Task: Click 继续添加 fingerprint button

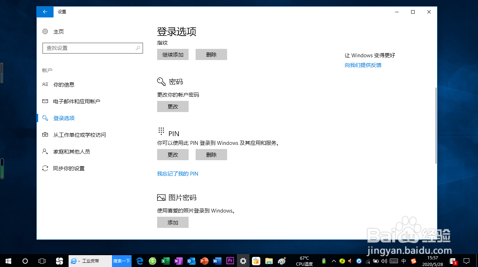Action: (x=173, y=54)
